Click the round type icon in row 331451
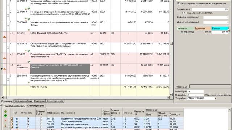 pyautogui.click(x=12, y=124)
